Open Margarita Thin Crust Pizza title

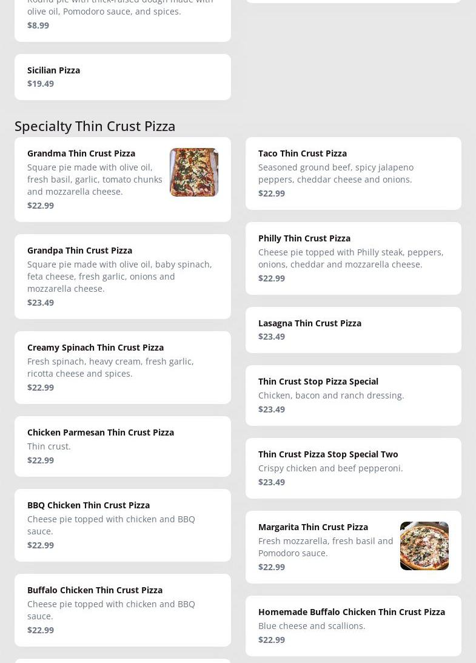click(313, 527)
